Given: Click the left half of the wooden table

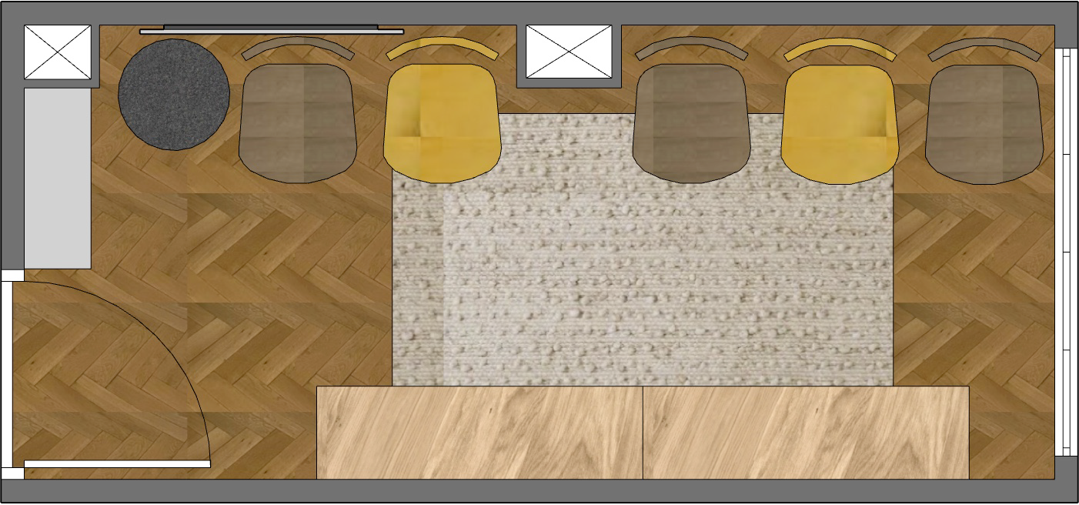Looking at the screenshot, I should pos(479,433).
